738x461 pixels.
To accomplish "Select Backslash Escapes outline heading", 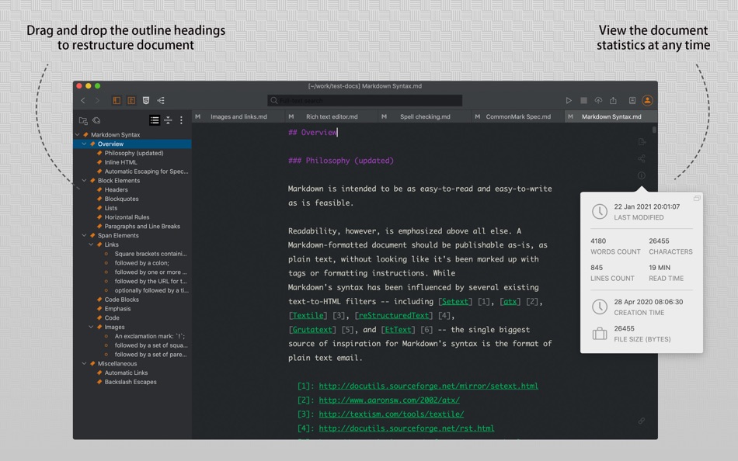I will [x=131, y=382].
